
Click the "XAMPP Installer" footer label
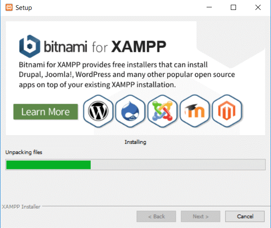(x=21, y=207)
